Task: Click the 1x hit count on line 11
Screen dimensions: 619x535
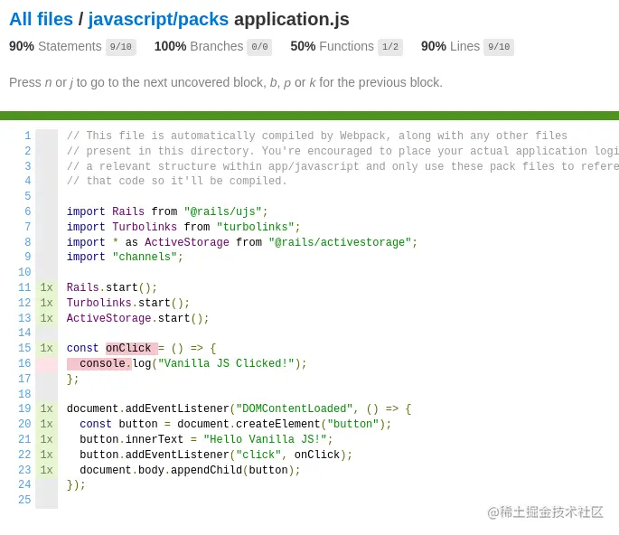Action: (47, 287)
